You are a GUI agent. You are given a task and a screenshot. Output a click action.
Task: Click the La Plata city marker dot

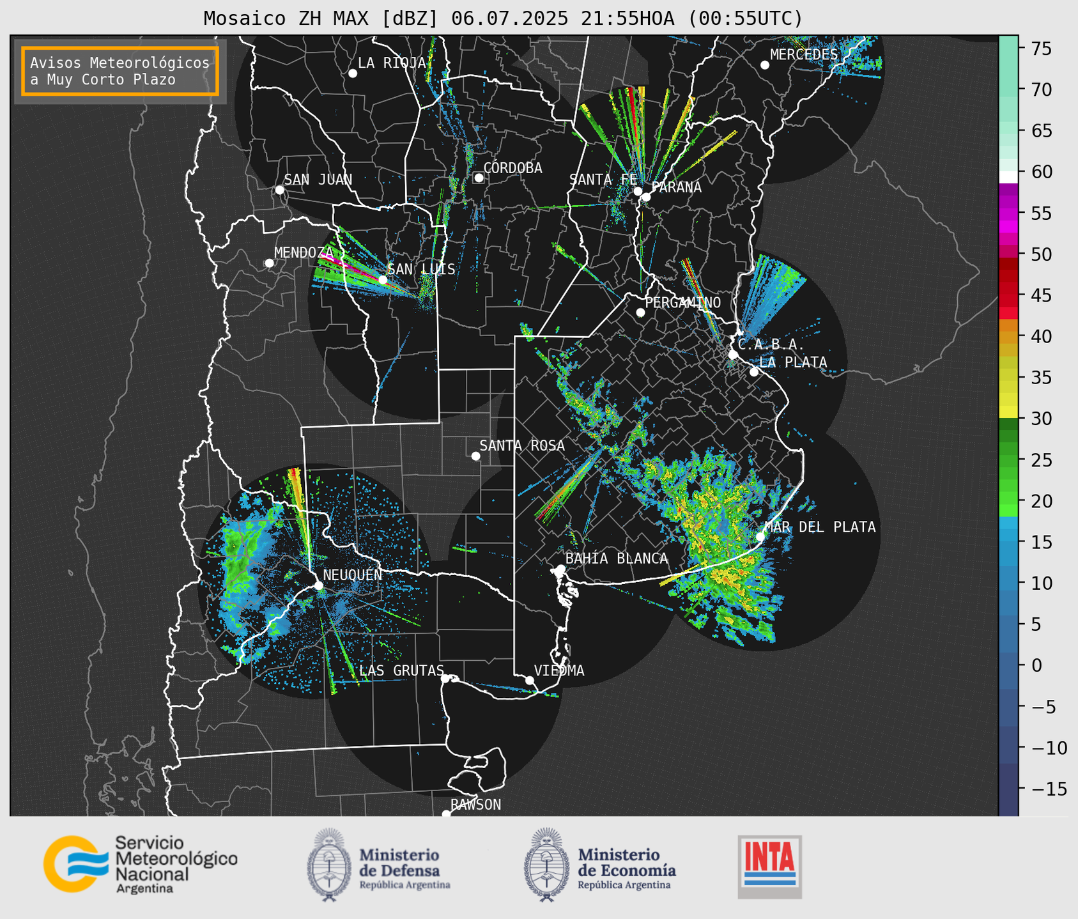click(x=754, y=372)
